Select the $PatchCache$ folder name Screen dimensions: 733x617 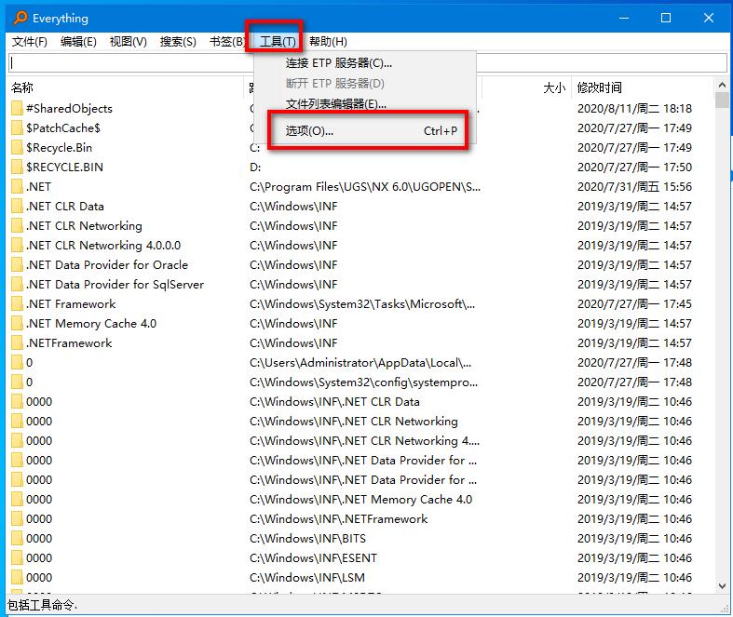click(63, 128)
